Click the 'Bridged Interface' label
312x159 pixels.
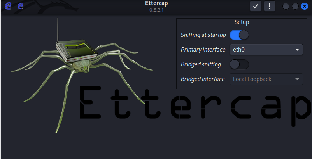[x=203, y=79]
